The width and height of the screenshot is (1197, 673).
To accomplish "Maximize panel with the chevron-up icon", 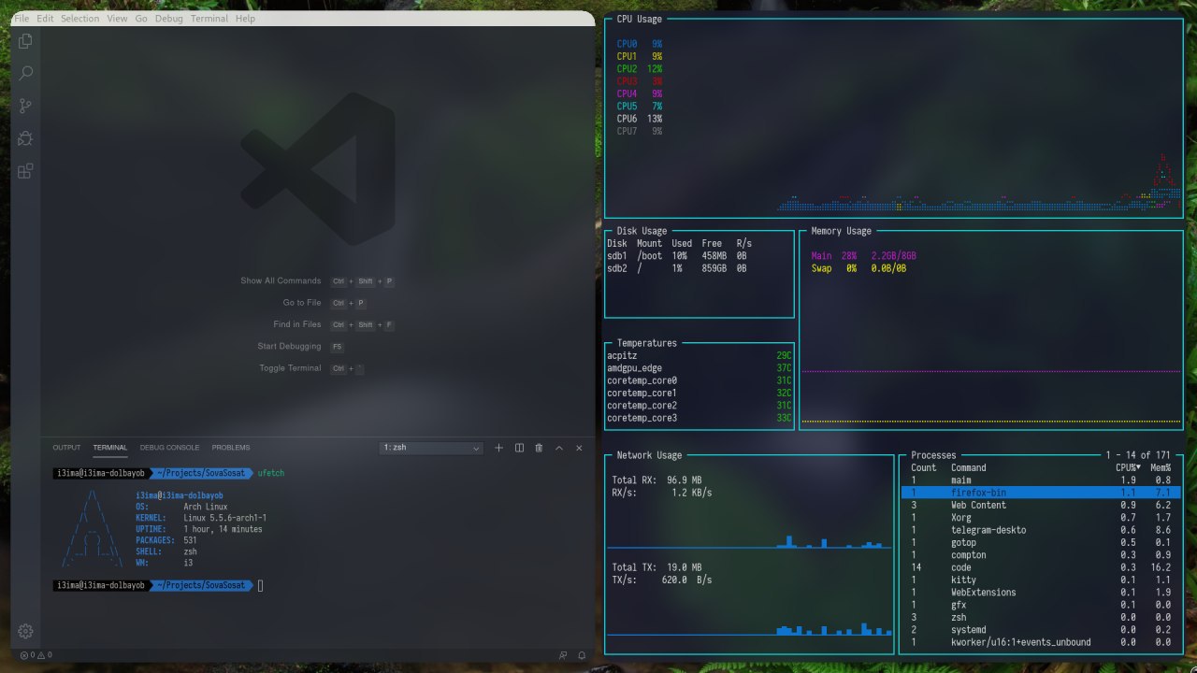I will tap(559, 448).
